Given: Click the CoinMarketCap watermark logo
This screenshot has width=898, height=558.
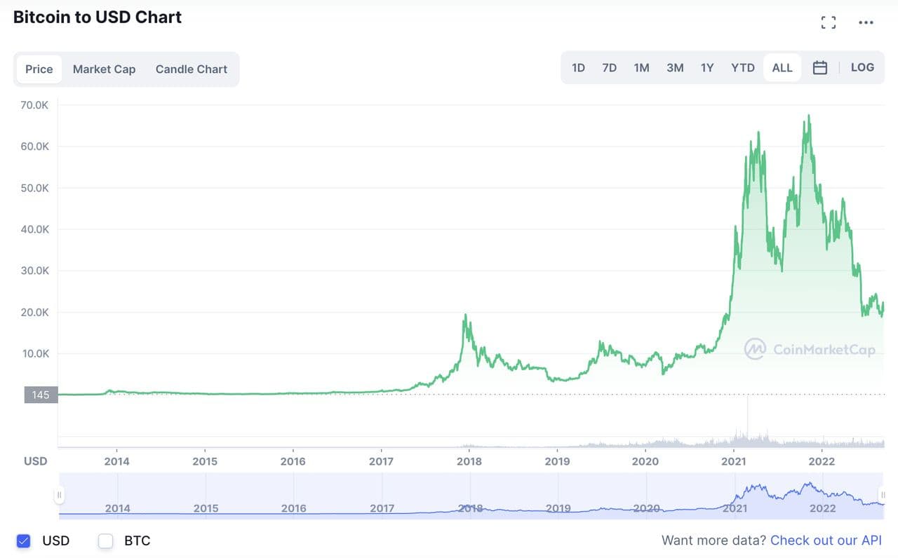Looking at the screenshot, I should [x=754, y=348].
